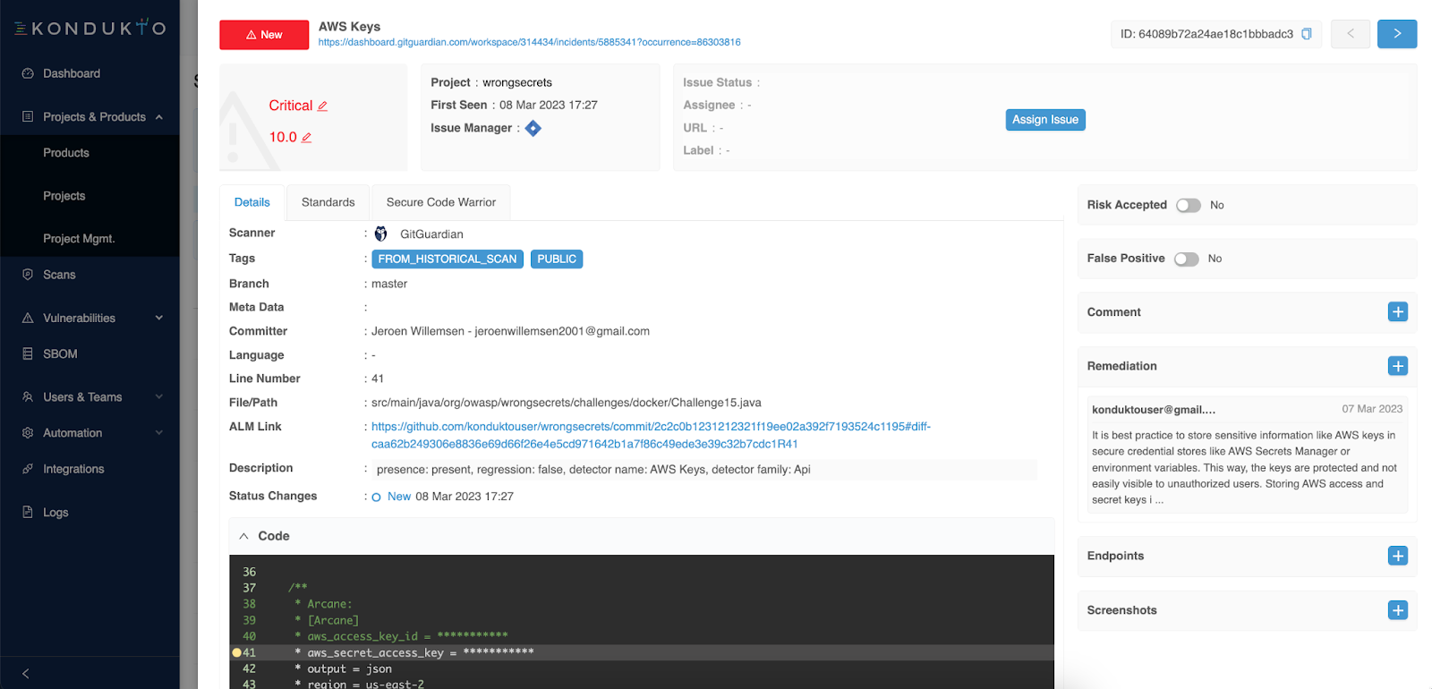Click the 'wrongsecrets' project name

[x=517, y=82]
